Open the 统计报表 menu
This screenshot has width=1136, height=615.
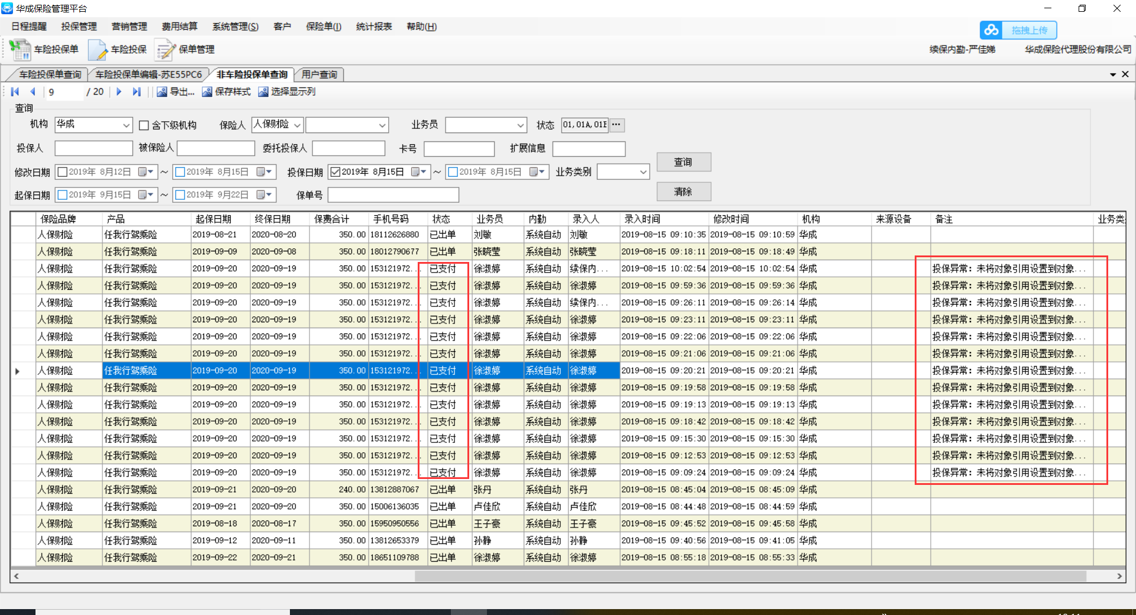click(x=374, y=27)
